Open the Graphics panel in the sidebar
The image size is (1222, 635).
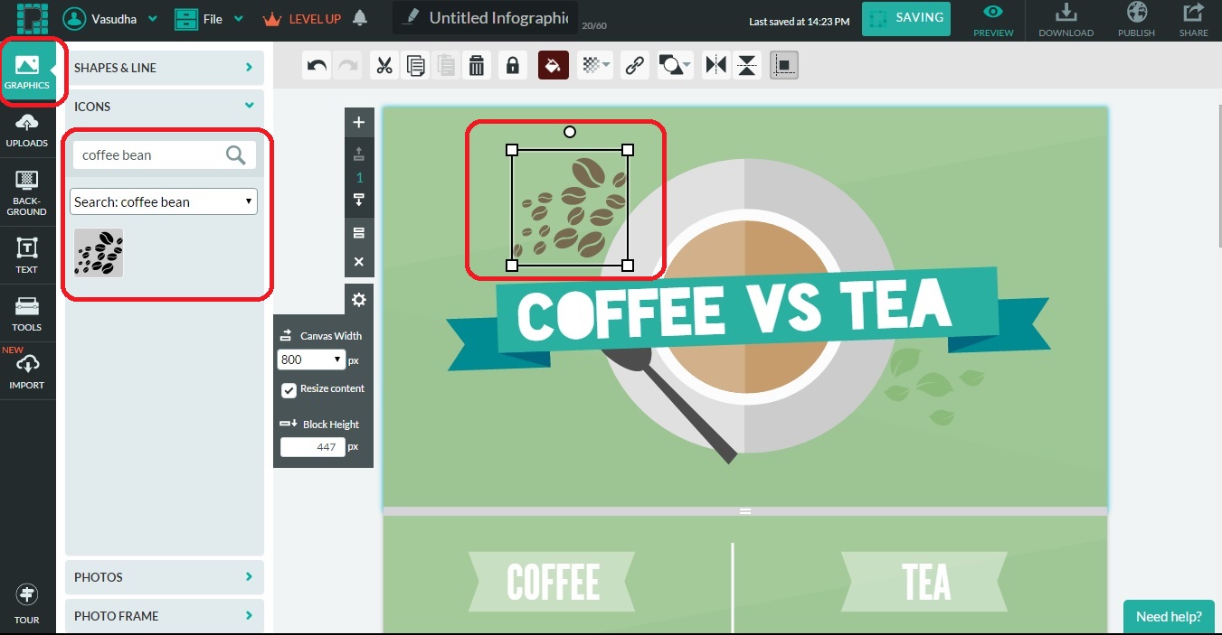click(x=27, y=73)
